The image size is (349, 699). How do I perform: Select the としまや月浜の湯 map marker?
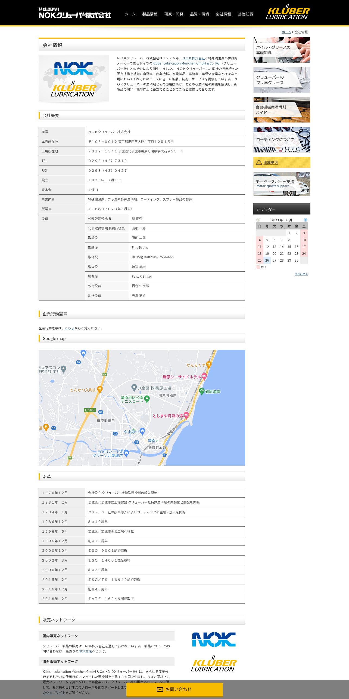tap(186, 415)
